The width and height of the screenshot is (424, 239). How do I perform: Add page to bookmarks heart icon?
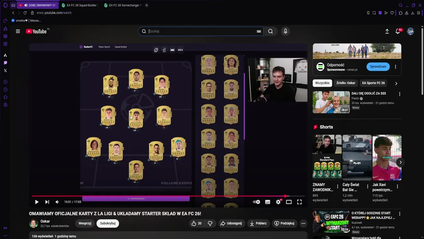pyautogui.click(x=392, y=13)
